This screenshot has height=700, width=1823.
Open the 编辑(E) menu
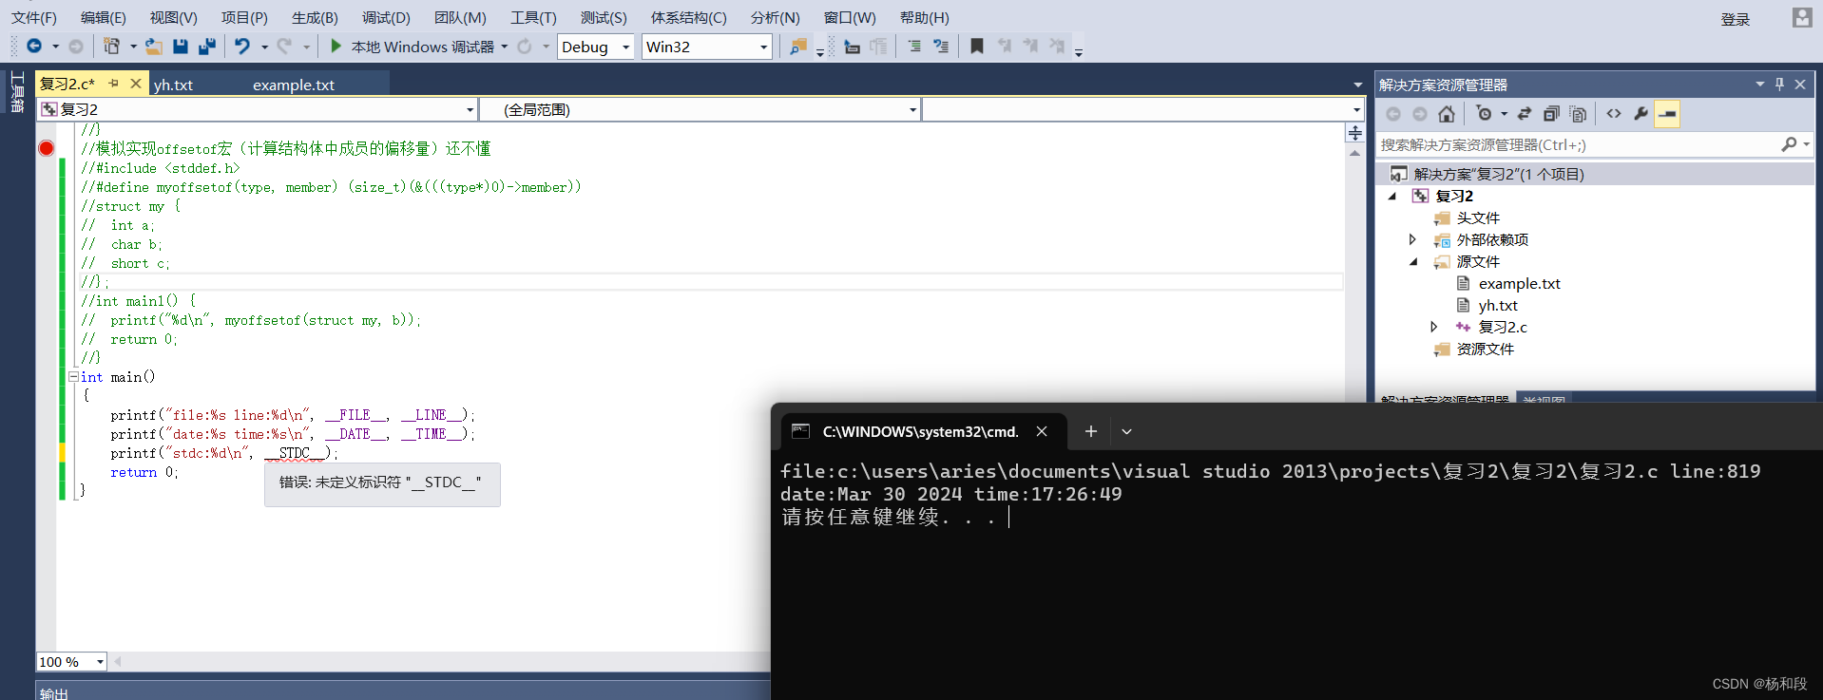(103, 17)
